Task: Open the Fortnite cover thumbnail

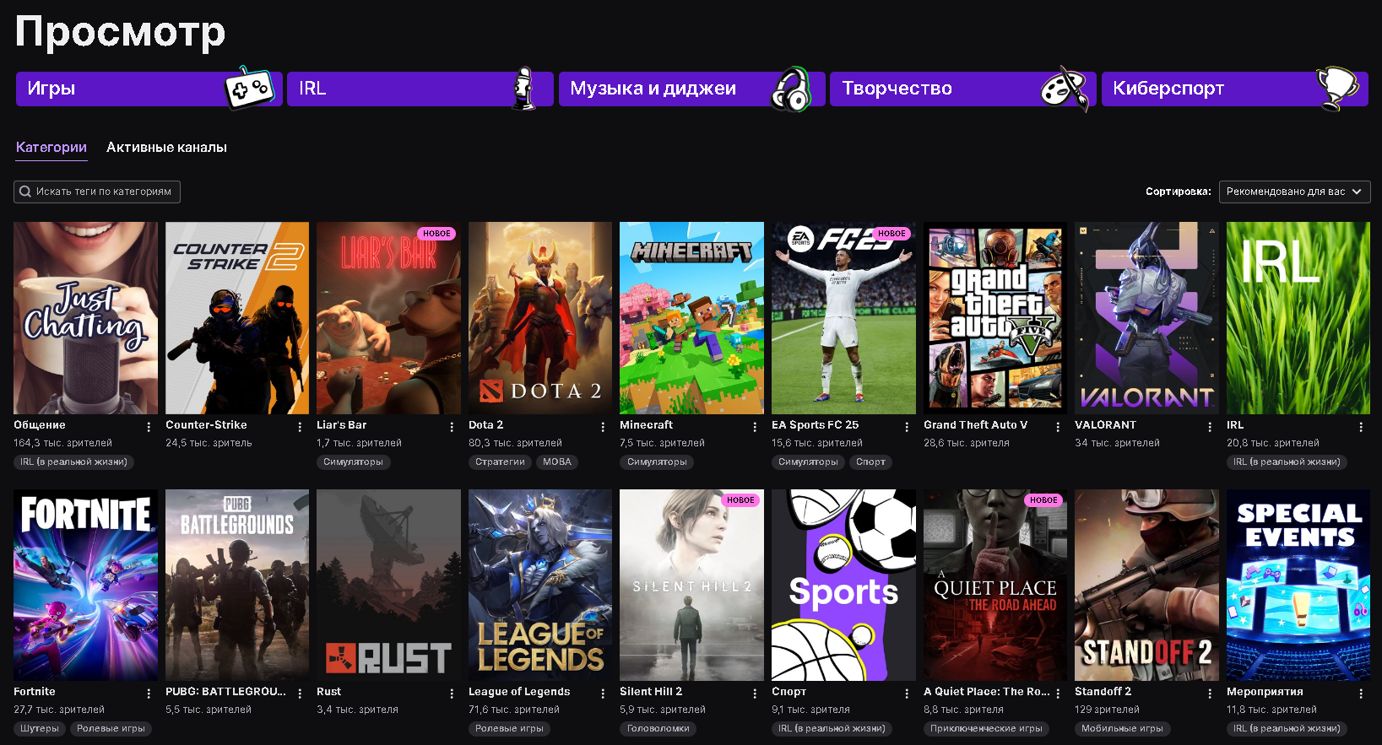Action: [x=85, y=585]
